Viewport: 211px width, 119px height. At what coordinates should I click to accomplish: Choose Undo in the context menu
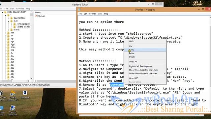point(145,41)
